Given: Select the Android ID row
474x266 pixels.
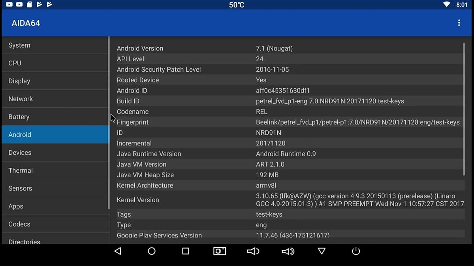Looking at the screenshot, I should 290,91.
